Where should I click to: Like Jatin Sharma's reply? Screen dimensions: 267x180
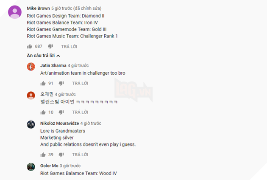[x=43, y=83]
